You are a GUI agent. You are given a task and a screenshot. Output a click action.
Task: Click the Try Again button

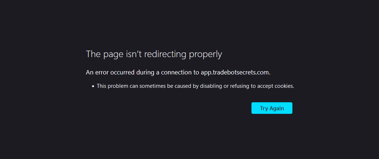(x=272, y=108)
